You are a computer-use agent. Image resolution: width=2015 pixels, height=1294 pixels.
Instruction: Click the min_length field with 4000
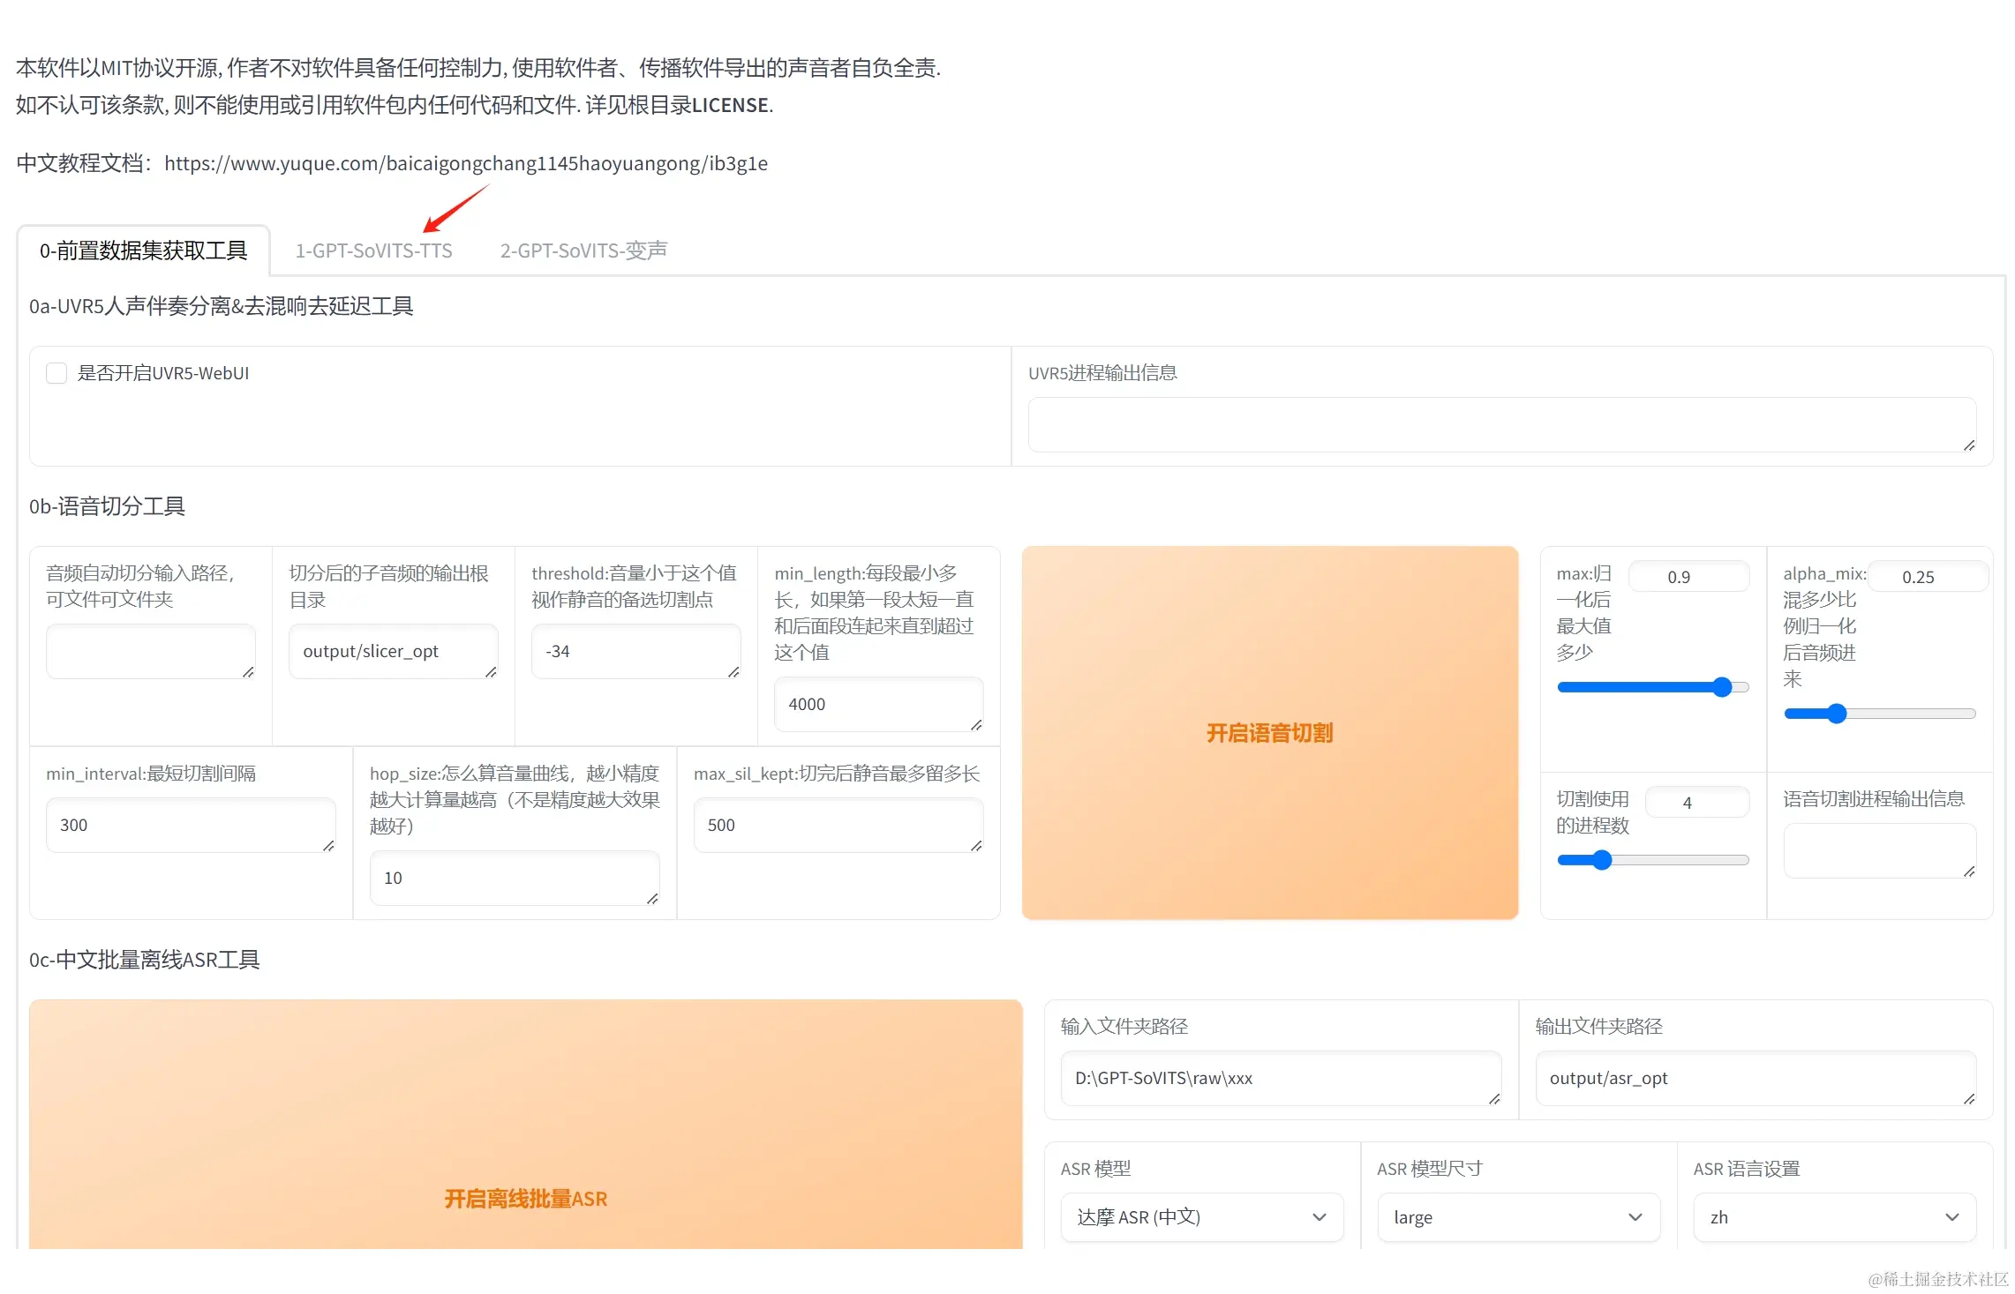(878, 704)
